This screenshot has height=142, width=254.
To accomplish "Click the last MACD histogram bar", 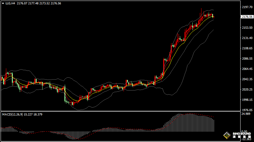I will pyautogui.click(x=214, y=125).
